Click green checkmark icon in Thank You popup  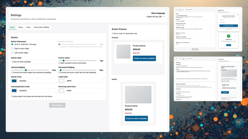click(228, 36)
